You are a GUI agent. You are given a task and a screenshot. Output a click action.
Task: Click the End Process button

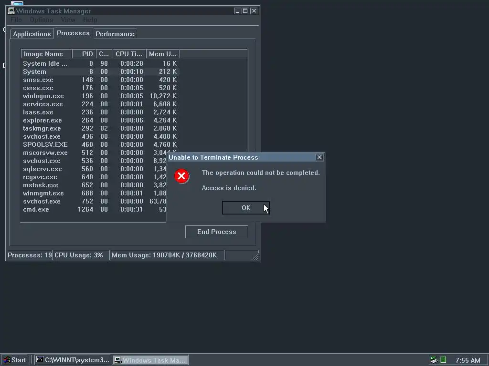pos(216,232)
